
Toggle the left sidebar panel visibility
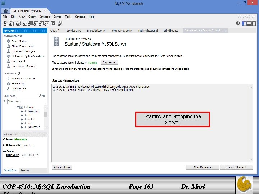pyautogui.click(x=244, y=23)
